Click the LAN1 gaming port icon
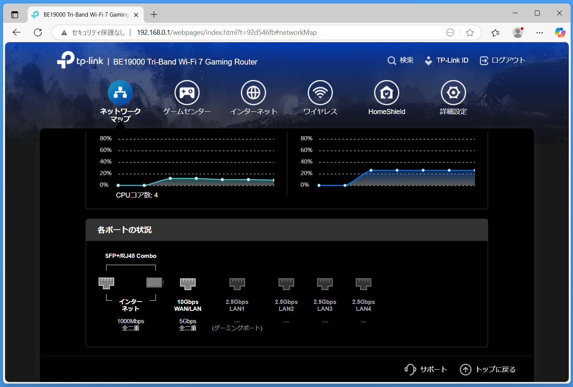Viewport: 573px width, 387px height. point(237,283)
